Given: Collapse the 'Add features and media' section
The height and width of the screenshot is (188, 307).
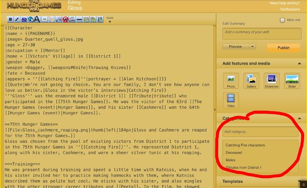Looking at the screenshot, I should (299, 64).
